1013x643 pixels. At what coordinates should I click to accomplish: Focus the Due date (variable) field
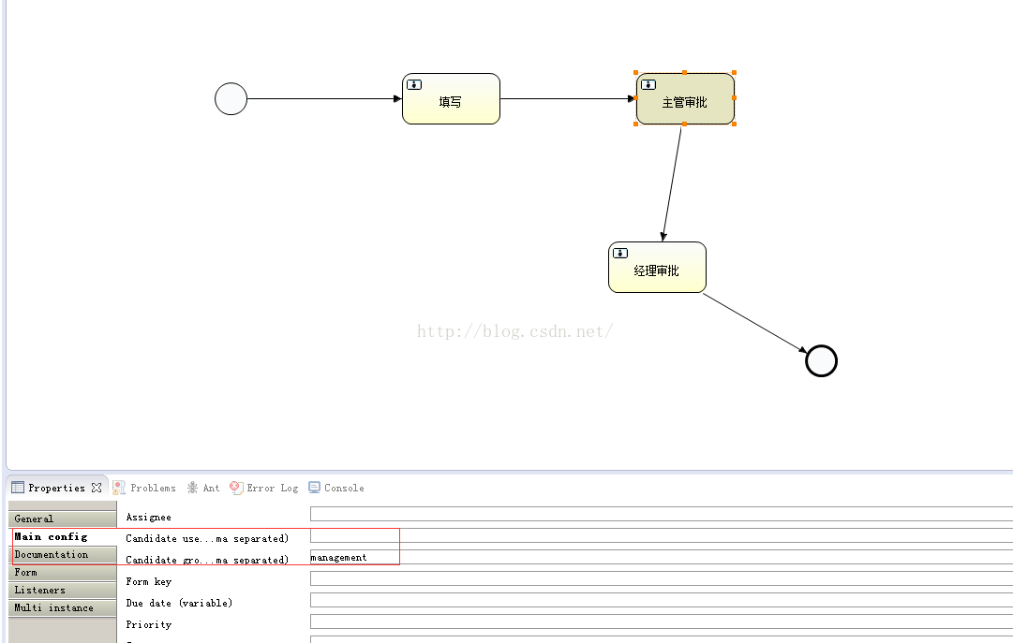coord(662,600)
